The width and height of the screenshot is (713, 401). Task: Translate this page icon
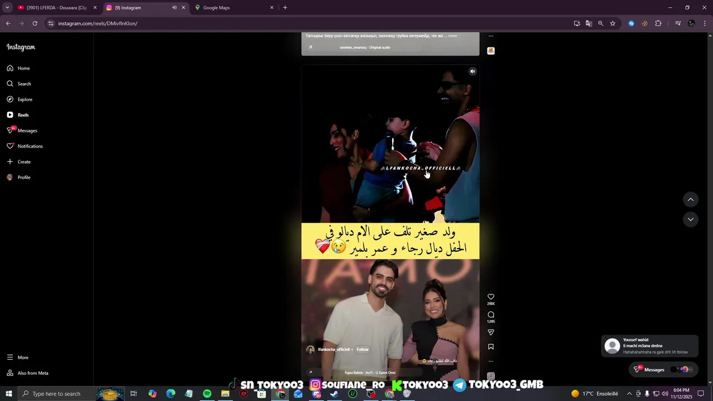589,23
